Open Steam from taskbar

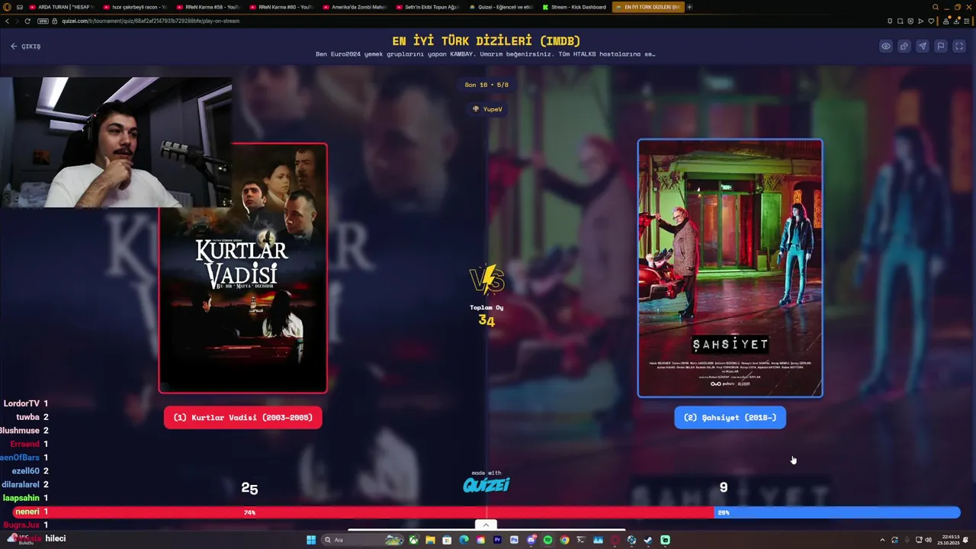(x=648, y=540)
